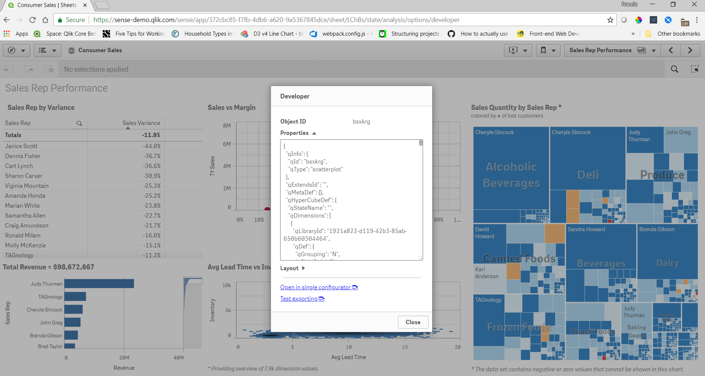The height and width of the screenshot is (376, 705).
Task: Open the bookmarks ribbon dropdown
Action: (548, 50)
